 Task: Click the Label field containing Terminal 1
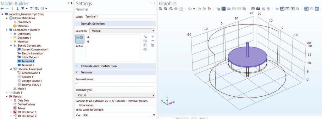point(119,17)
